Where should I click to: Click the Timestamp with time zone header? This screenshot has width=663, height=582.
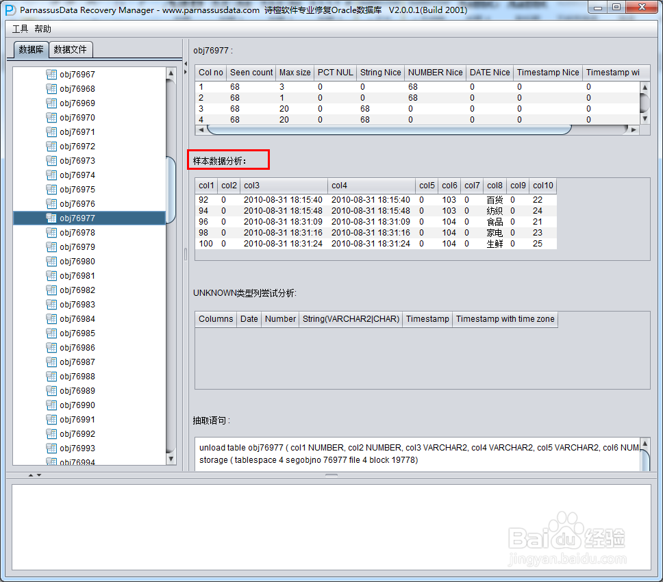pos(505,319)
